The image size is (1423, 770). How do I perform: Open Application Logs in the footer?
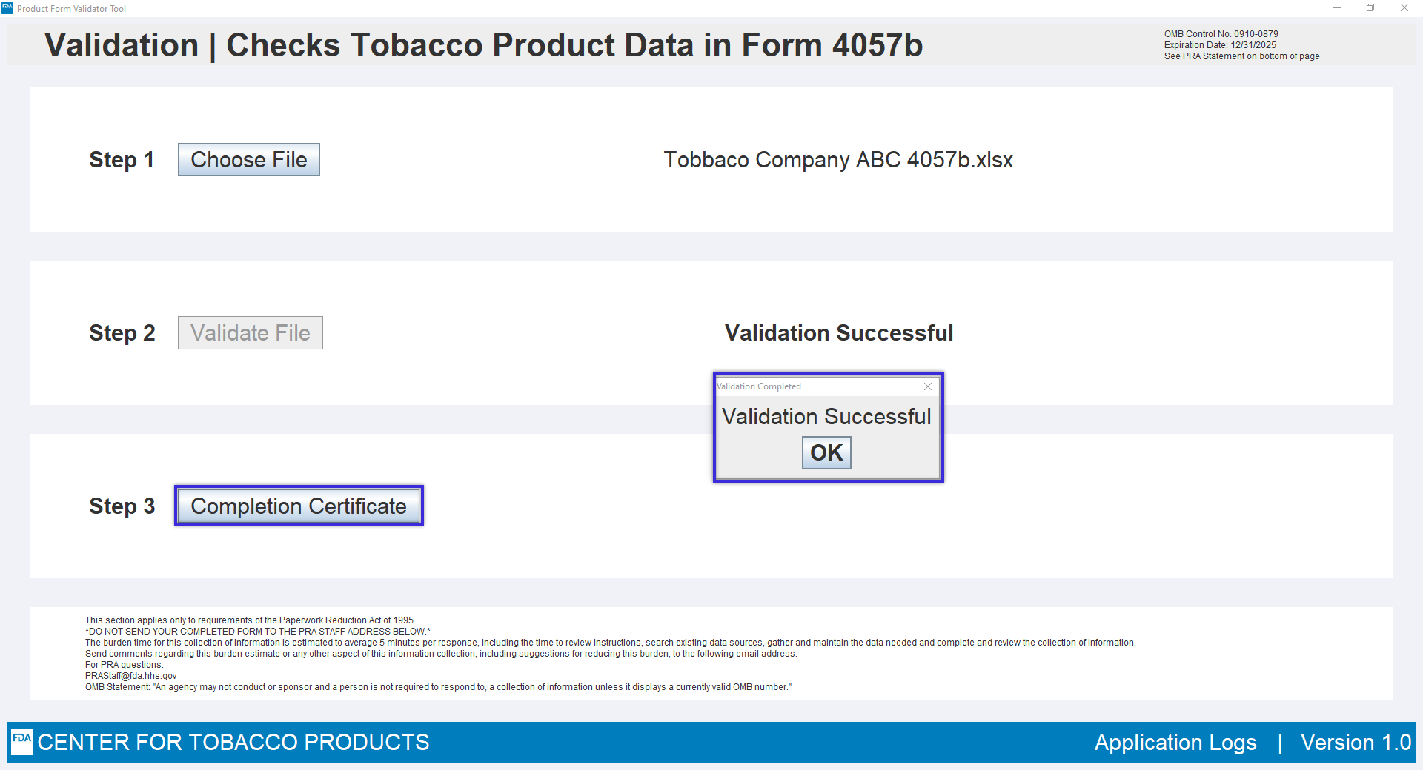(1175, 742)
